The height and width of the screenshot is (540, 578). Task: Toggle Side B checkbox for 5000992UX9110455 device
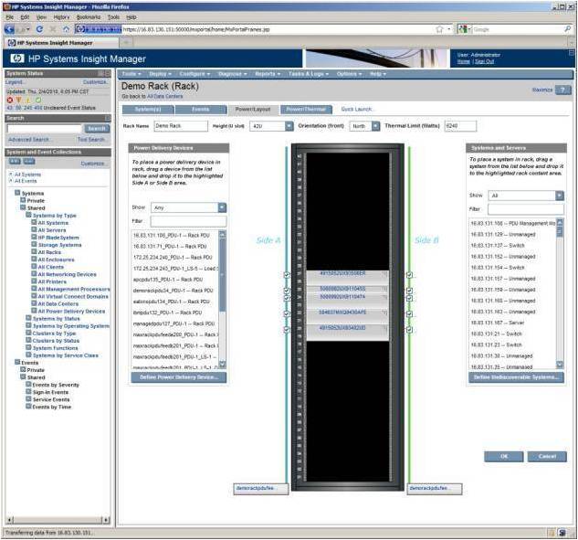pos(409,291)
